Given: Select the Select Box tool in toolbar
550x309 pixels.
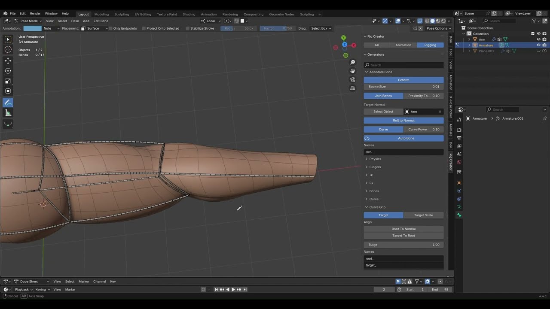Looking at the screenshot, I should [x=8, y=39].
